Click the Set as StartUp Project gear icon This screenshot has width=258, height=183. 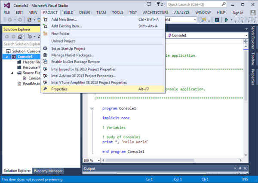tap(46, 48)
